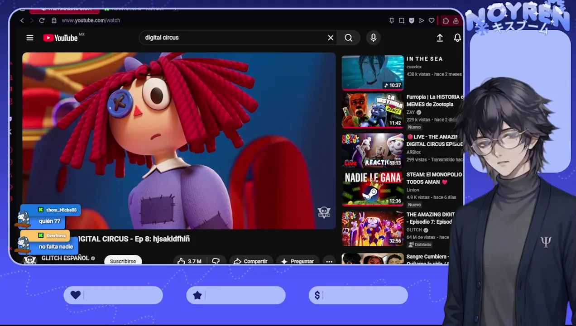Click channel name GLITCH under Episodio 7
Screen dimensions: 576x326
414,230
